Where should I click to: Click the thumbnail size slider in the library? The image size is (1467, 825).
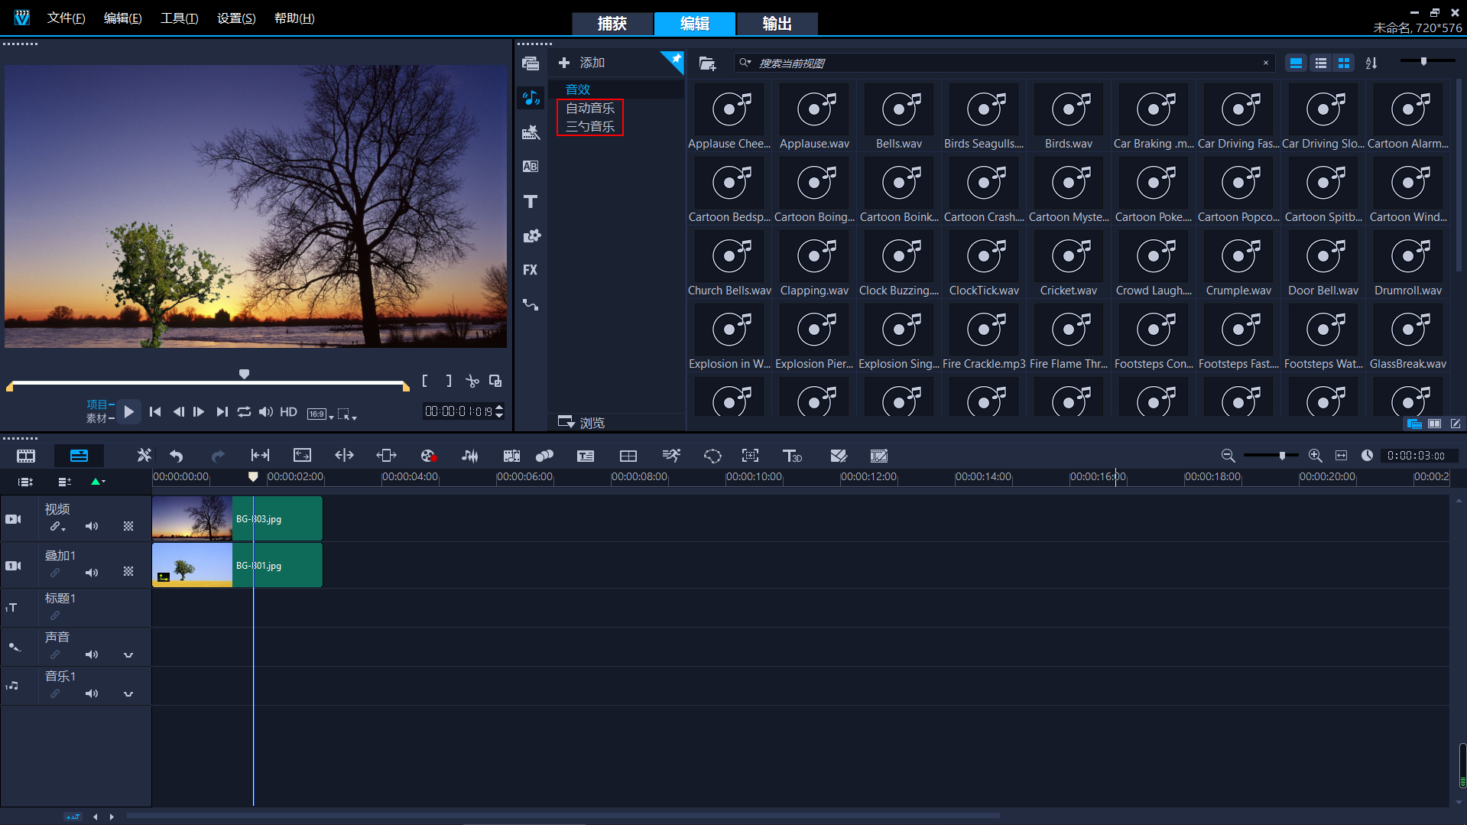click(1423, 61)
